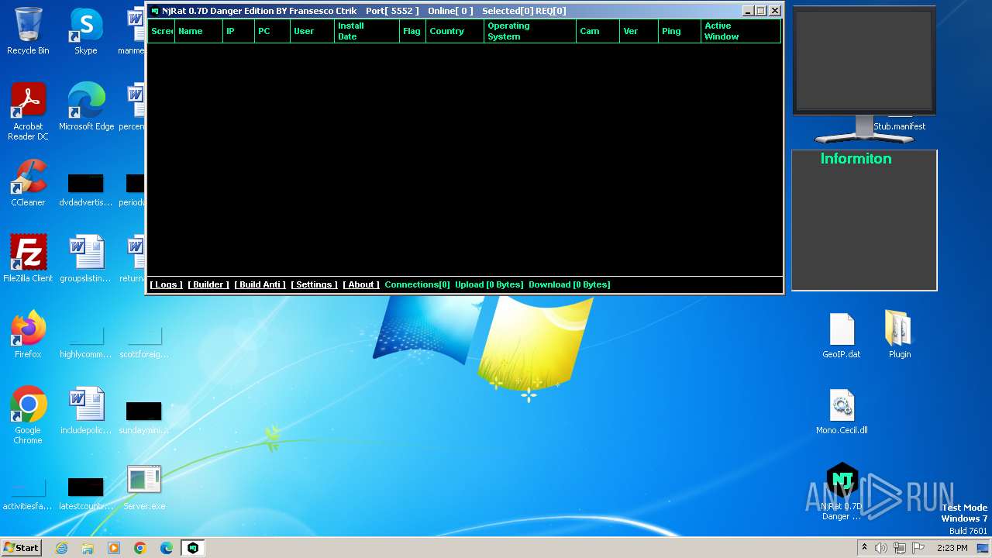Click the network tray icon
Viewport: 992px width, 558px height.
tap(900, 548)
